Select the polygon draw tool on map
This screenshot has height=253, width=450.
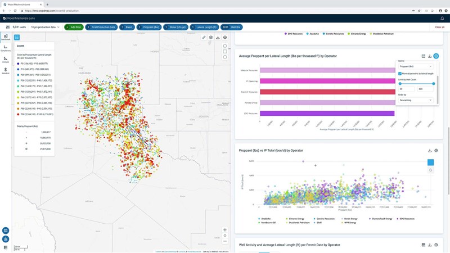[225, 46]
